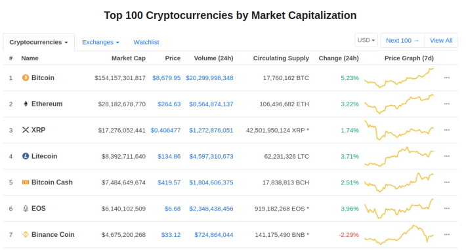Click the blue Litecoin logo icon
The height and width of the screenshot is (250, 466).
(x=26, y=156)
